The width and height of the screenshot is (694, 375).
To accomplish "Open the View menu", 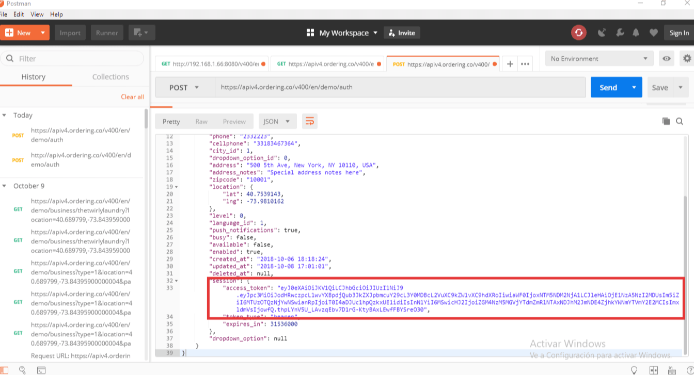I will point(37,14).
